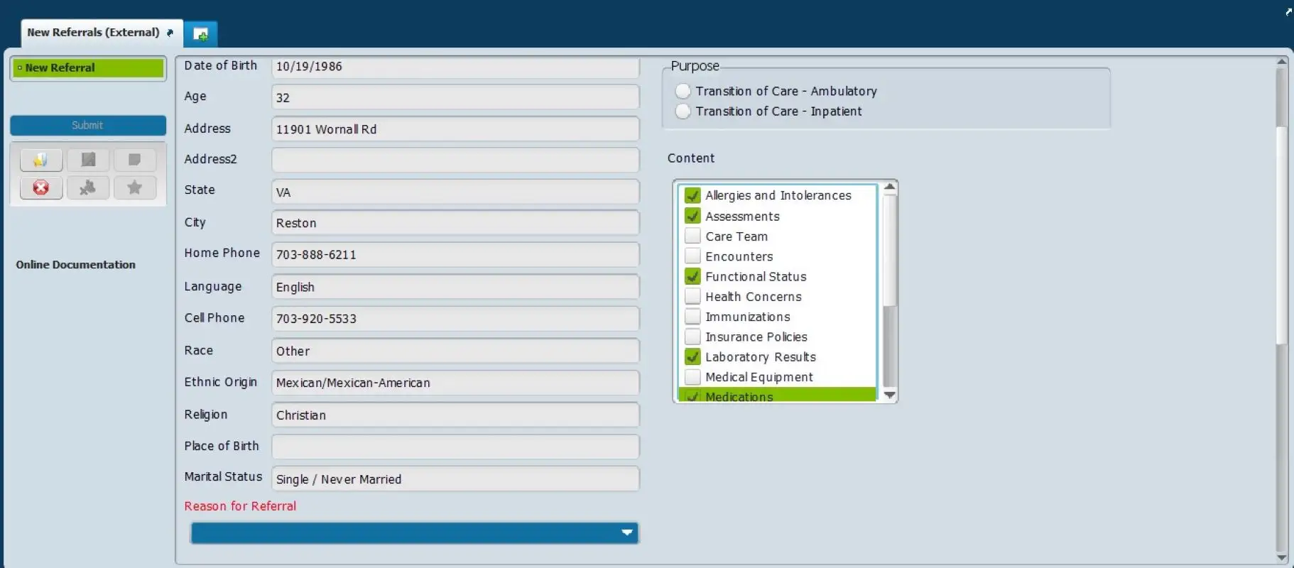Viewport: 1294px width, 568px height.
Task: Click the grayed people group icon button
Action: click(88, 187)
